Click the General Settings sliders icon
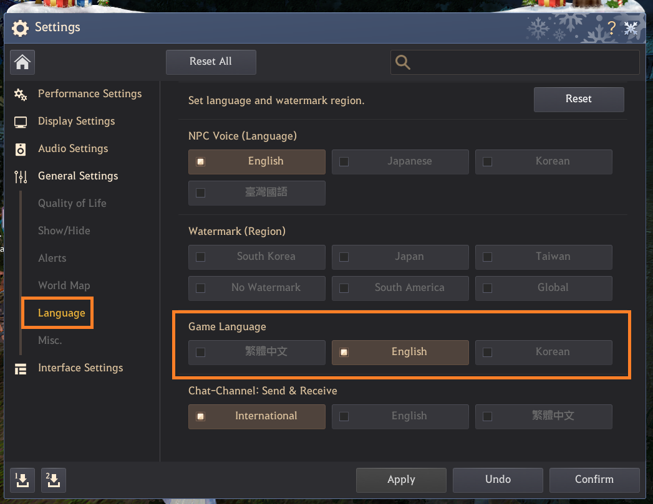This screenshot has height=504, width=653. click(21, 177)
